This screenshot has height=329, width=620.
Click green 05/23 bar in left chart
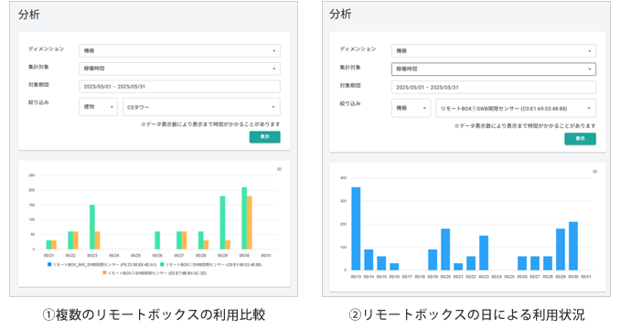point(92,227)
